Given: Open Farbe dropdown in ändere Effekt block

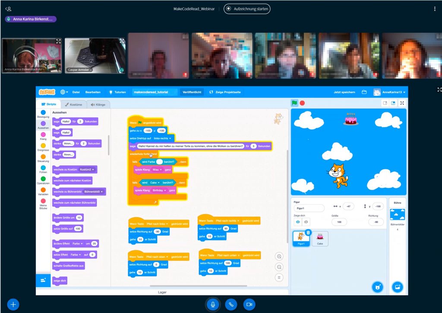Looking at the screenshot, I should [77, 243].
